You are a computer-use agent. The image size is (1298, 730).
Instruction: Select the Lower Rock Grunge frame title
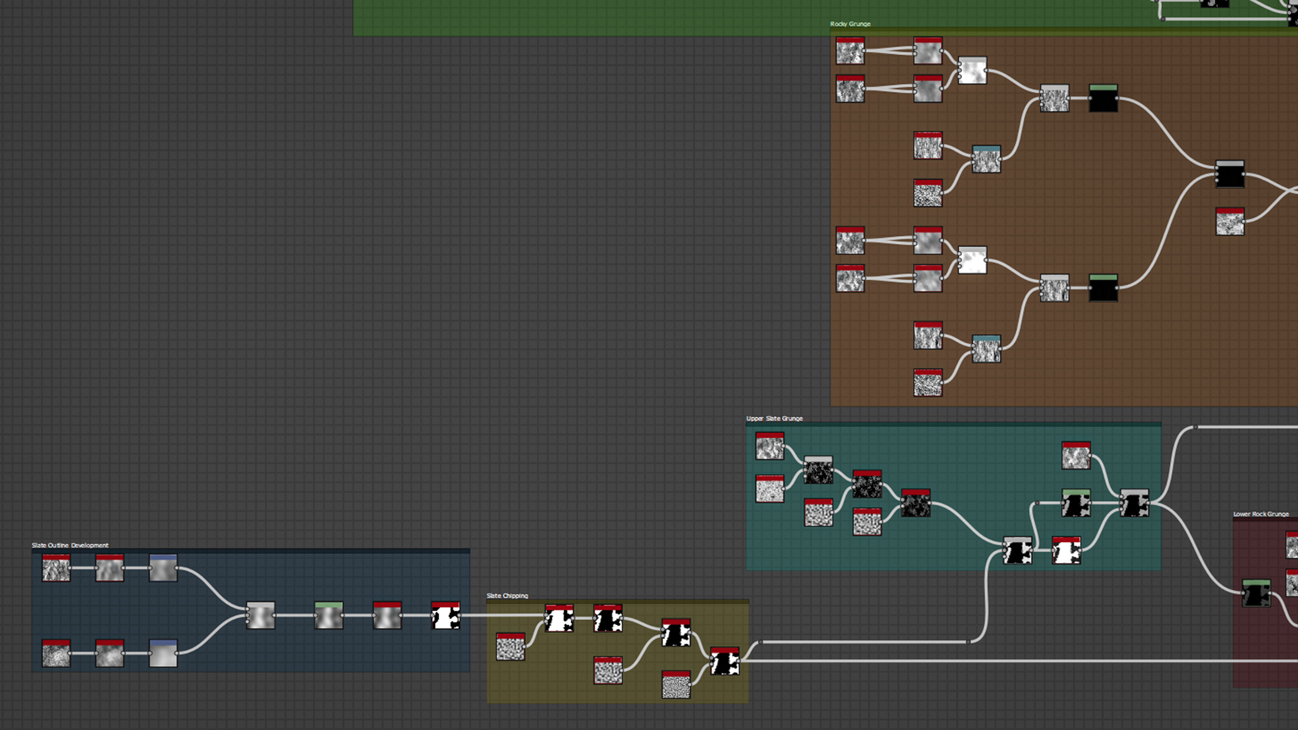click(1261, 514)
